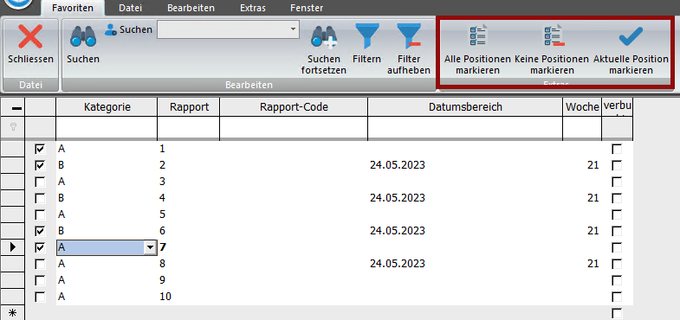Uncheck the selection box for Rapport 7

41,247
